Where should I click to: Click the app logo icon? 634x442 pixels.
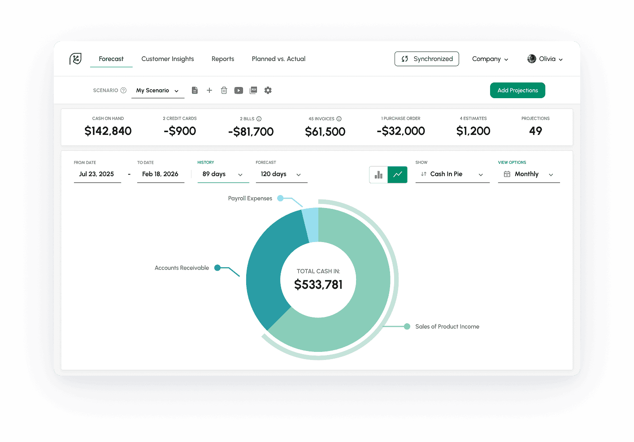(x=75, y=59)
